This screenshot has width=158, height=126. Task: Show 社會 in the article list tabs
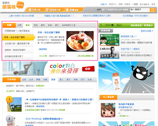90,80
